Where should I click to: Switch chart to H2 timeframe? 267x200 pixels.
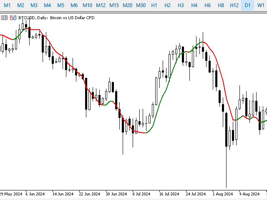pyautogui.click(x=167, y=5)
